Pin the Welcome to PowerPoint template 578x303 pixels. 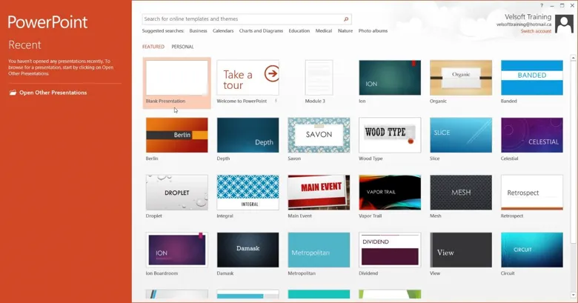click(x=276, y=101)
